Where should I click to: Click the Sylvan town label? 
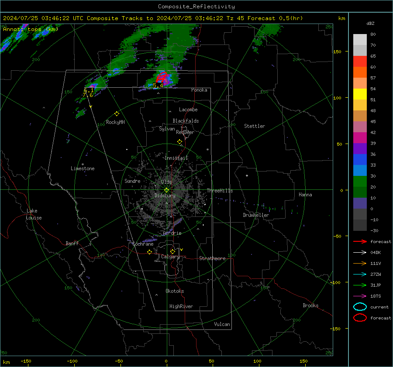[167, 129]
